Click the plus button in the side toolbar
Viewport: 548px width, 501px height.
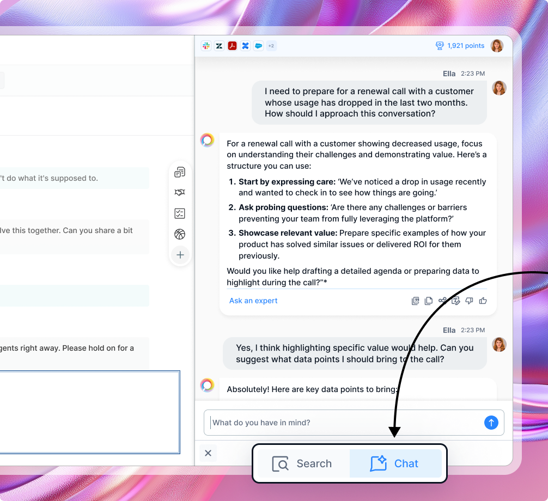click(180, 254)
